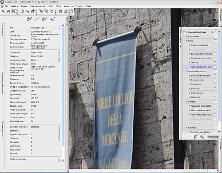This screenshot has width=222, height=173.
Task: Pick the white control point tool
Action: (52, 11)
